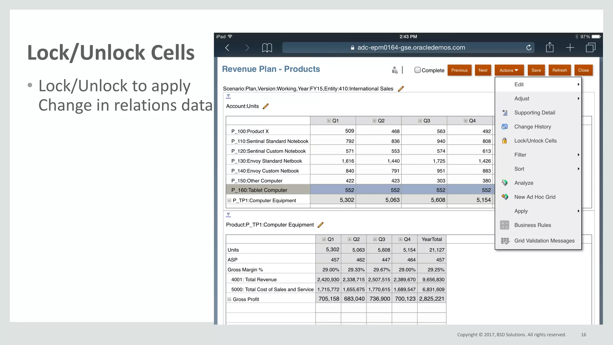The height and width of the screenshot is (345, 613).
Task: Check the Complete checkbox
Action: coord(417,70)
